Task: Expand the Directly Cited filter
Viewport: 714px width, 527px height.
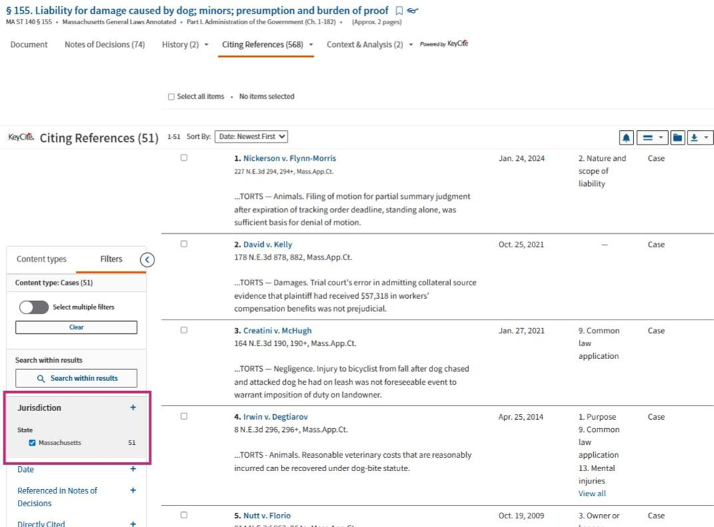Action: [x=133, y=524]
